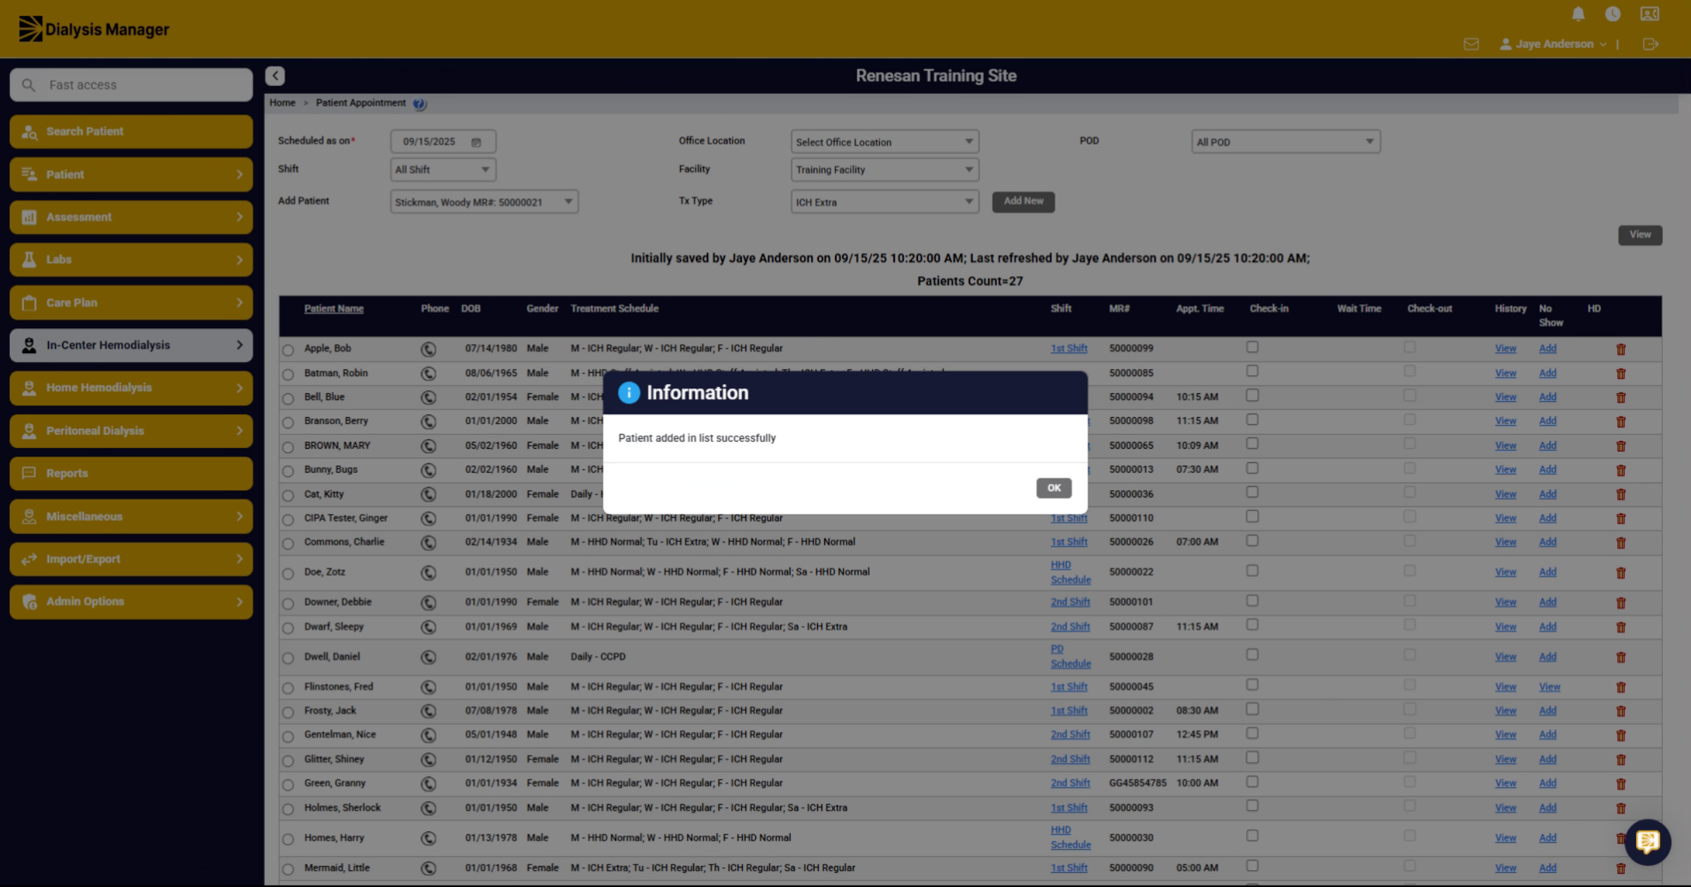The height and width of the screenshot is (887, 1691).
Task: Expand the In-Center Hemodialysis menu
Action: tap(131, 345)
